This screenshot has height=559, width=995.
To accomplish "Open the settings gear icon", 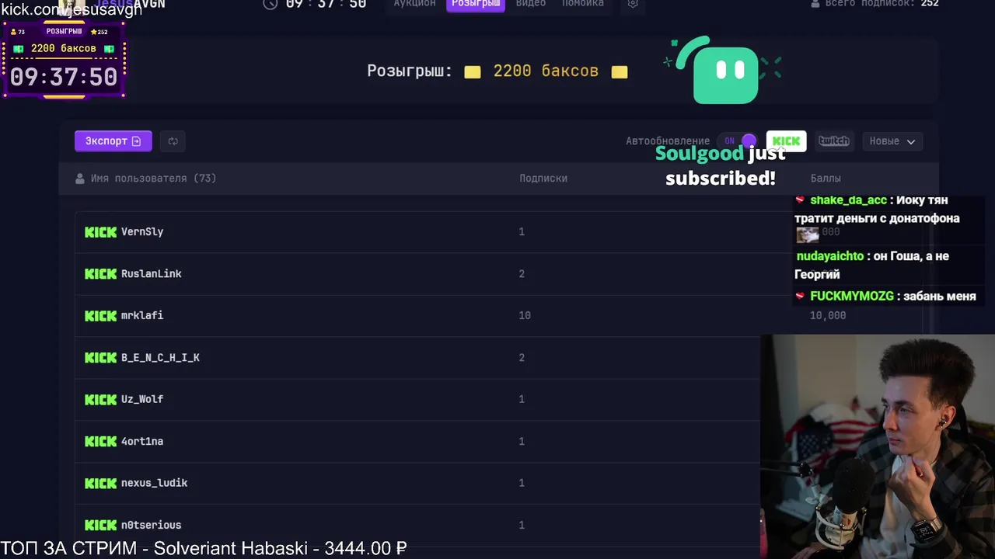I will click(633, 4).
